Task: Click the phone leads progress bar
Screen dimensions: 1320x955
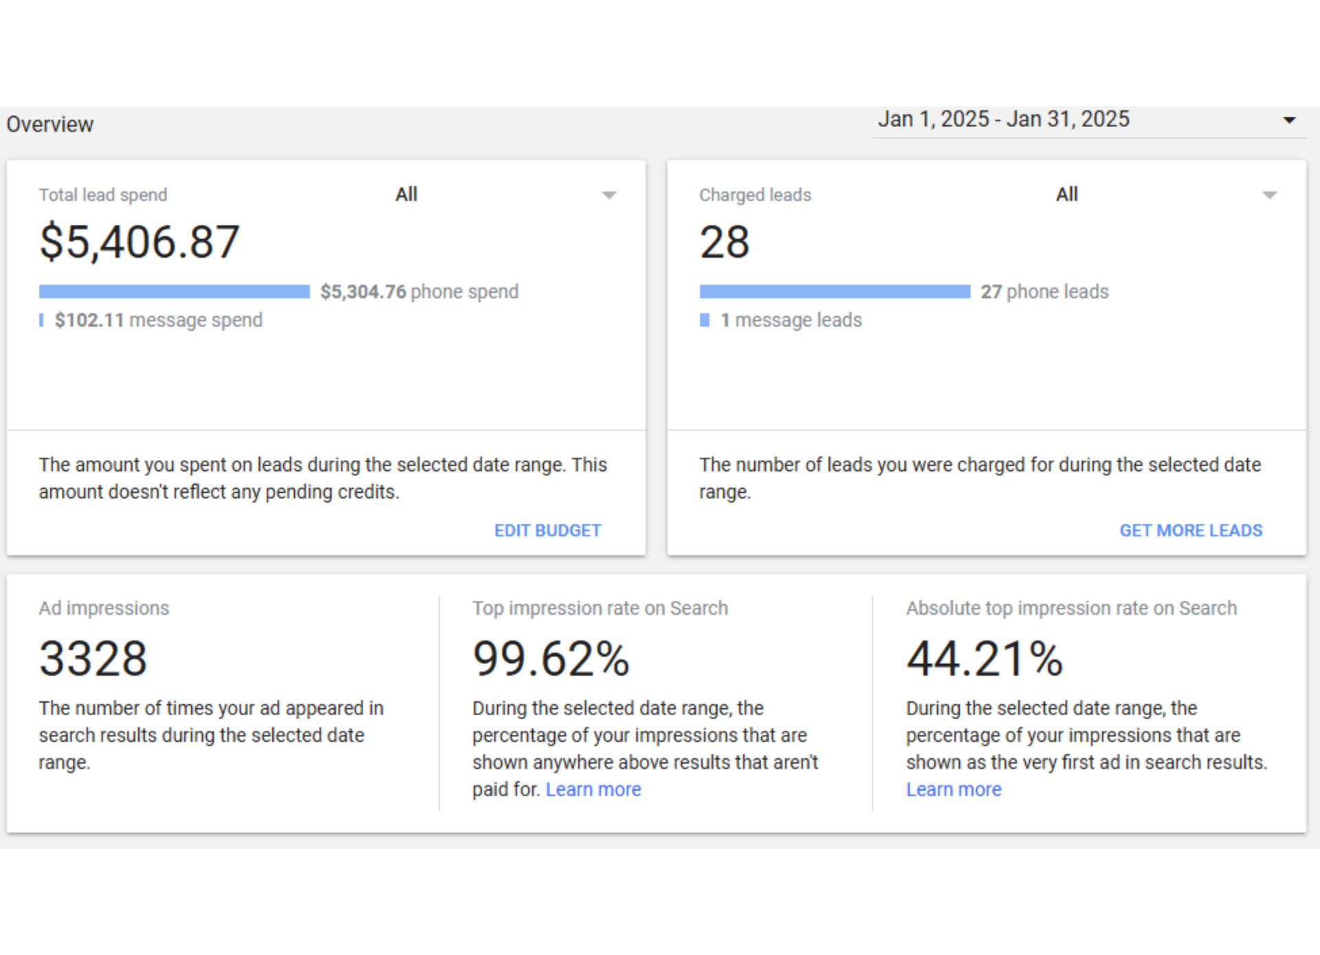Action: (835, 291)
